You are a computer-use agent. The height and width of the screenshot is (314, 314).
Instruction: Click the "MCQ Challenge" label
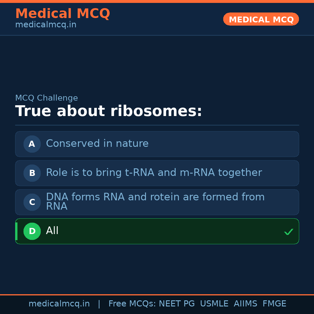[x=47, y=98]
